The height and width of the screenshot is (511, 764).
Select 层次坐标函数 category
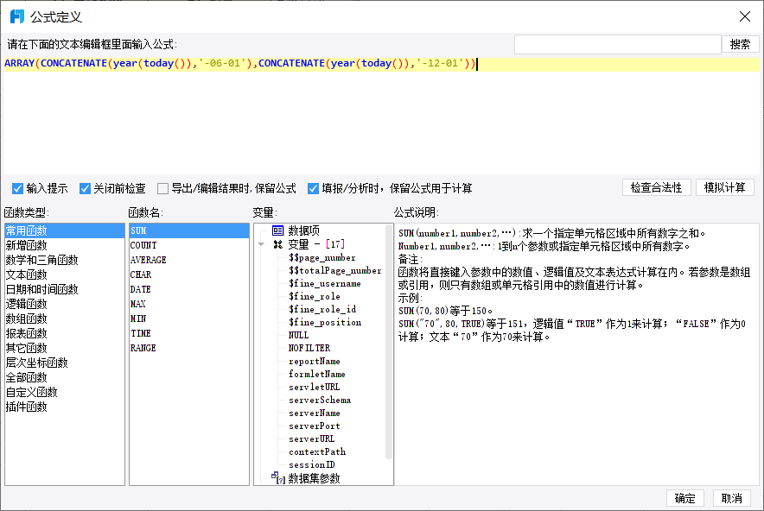pos(64,362)
